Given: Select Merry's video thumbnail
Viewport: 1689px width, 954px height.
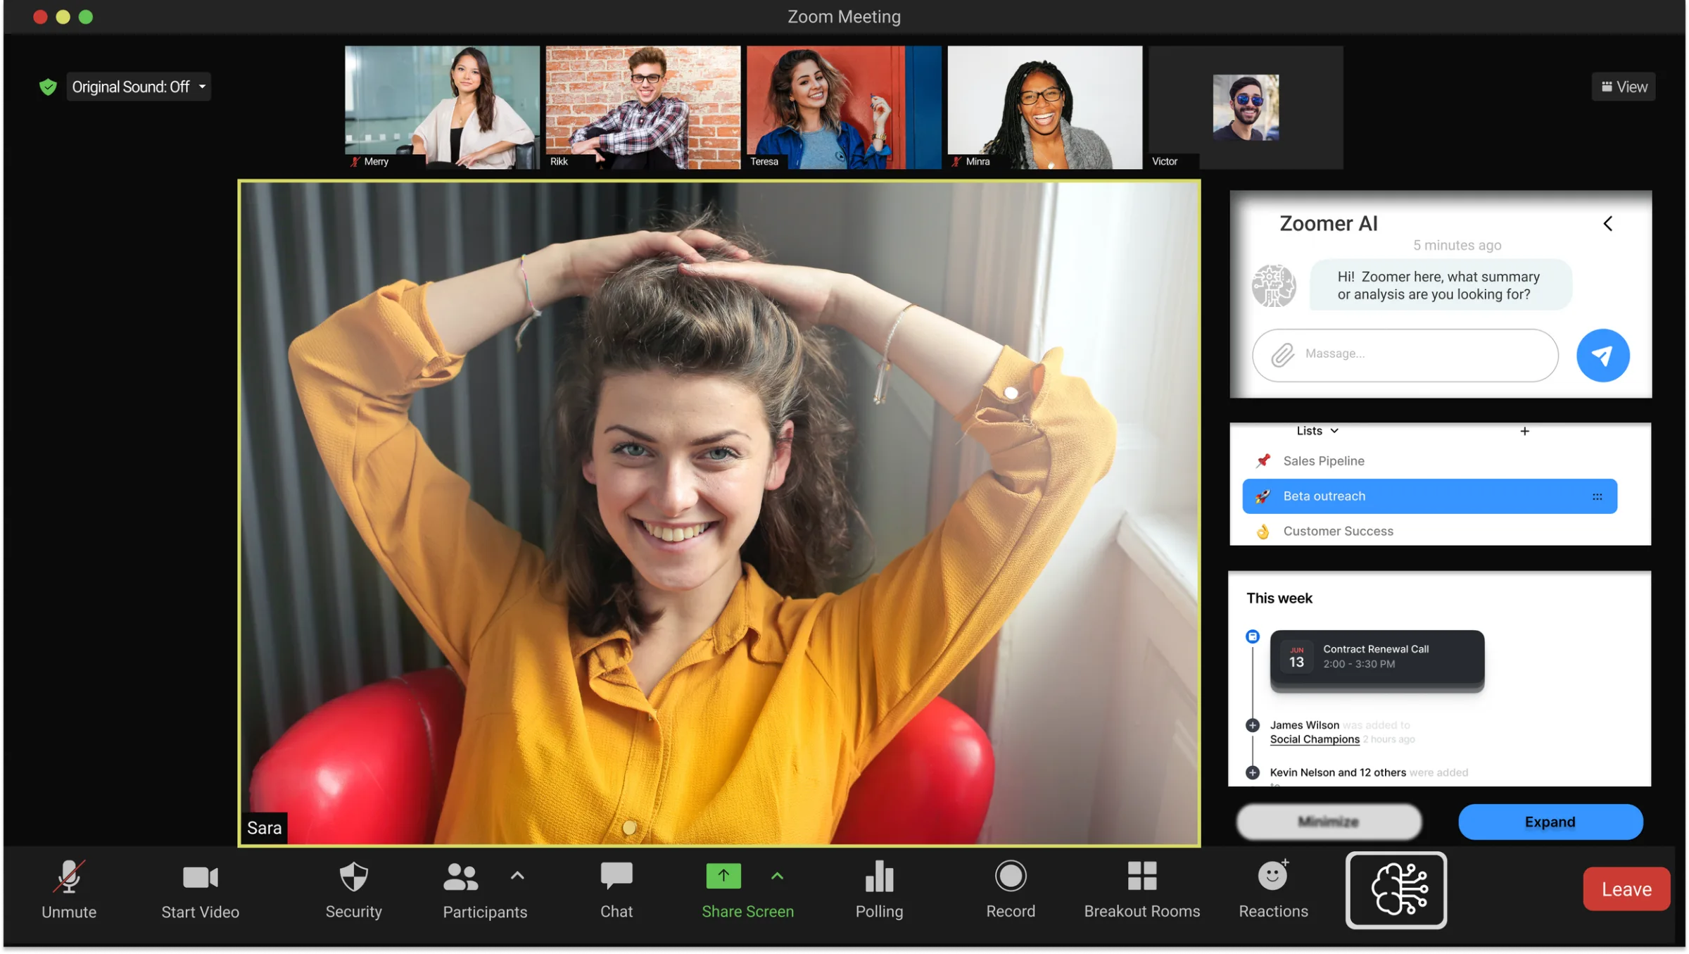Looking at the screenshot, I should pos(442,107).
